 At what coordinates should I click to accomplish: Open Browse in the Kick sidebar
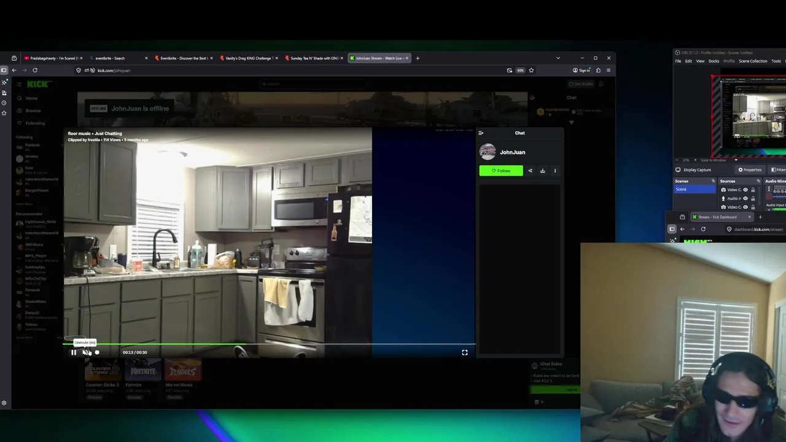33,110
